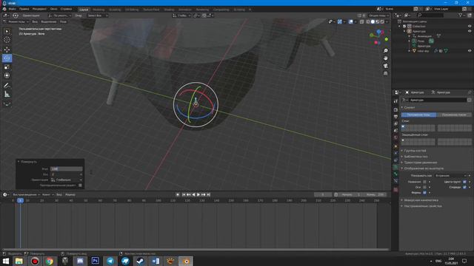Toggle checkbox in Повернуть operator panel
This screenshot has height=266, width=474.
pos(80,185)
